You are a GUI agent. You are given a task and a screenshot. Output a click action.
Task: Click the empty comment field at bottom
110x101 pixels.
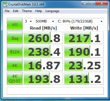[55, 91]
